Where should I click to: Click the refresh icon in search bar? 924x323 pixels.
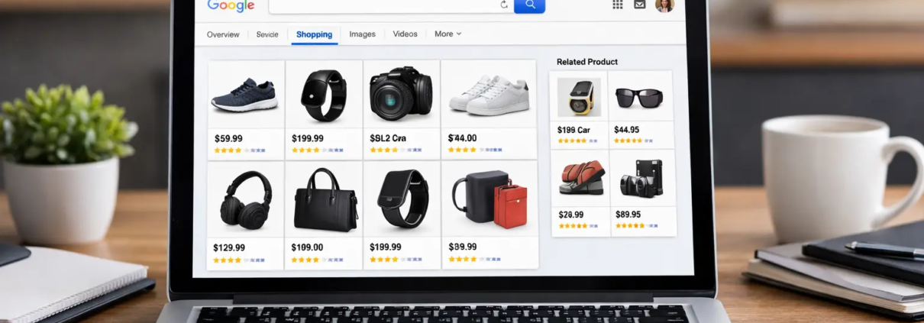(504, 5)
